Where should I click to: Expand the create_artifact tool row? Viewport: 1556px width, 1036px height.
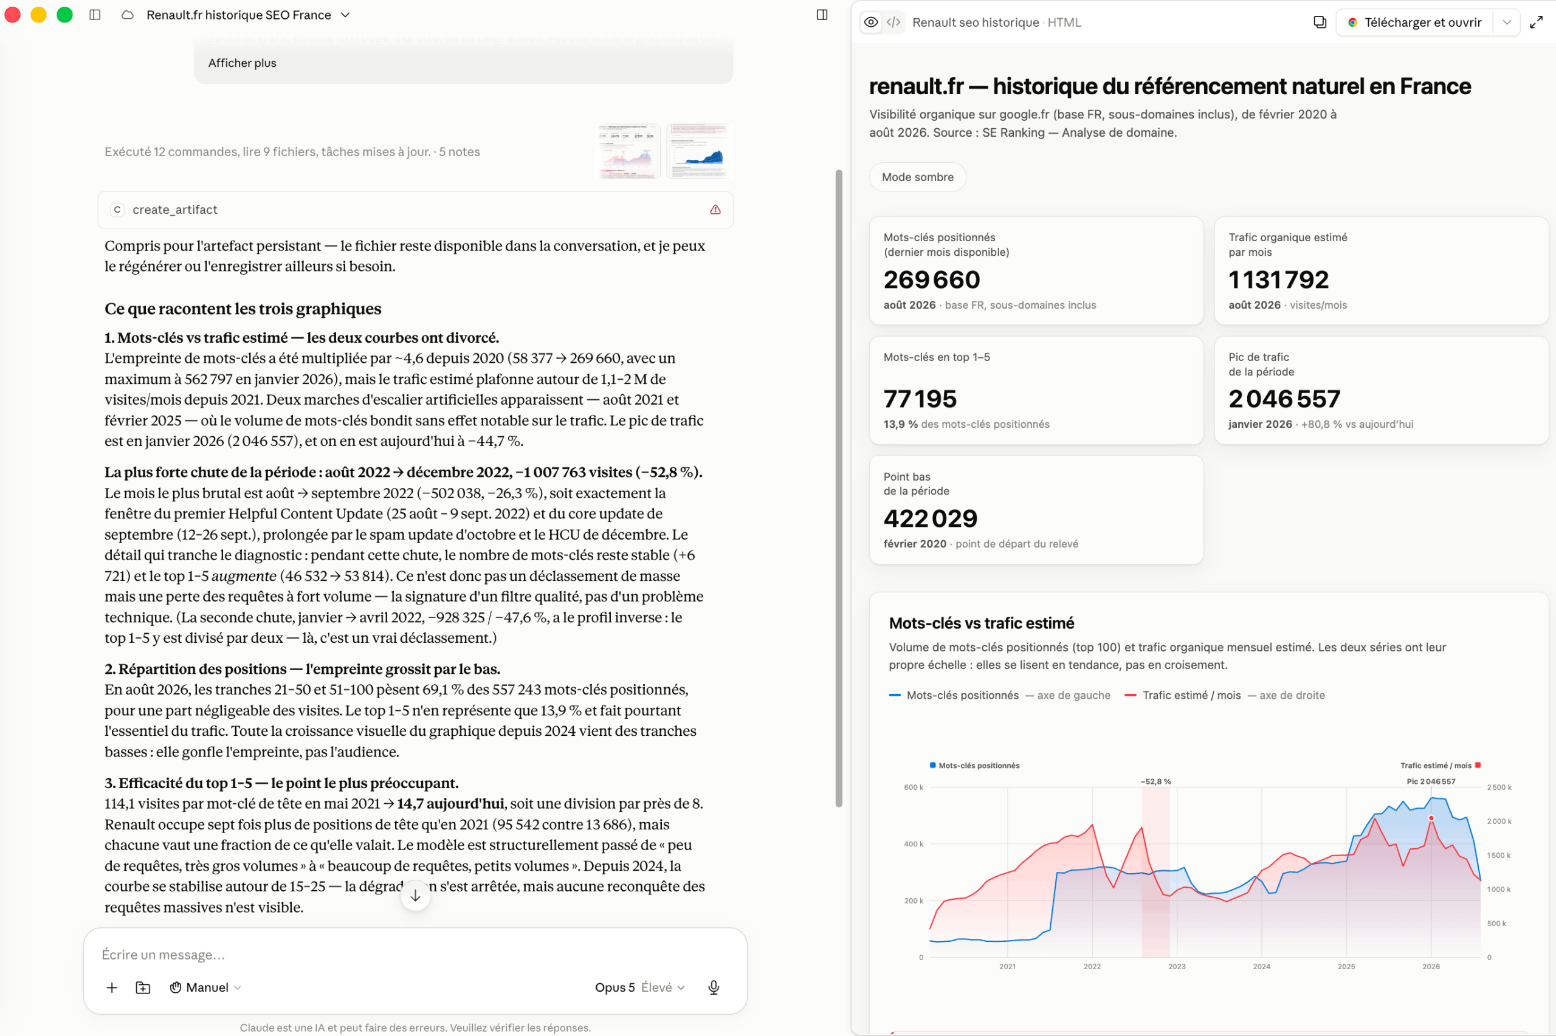tap(415, 210)
